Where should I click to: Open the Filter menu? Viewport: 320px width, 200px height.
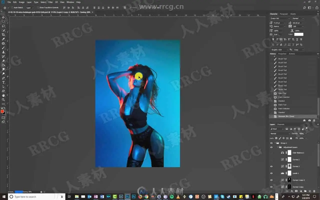[50, 2]
